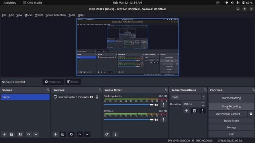Open the clock and calendar in top bar
Viewport: 255px width, 143px height.
coord(127,3)
